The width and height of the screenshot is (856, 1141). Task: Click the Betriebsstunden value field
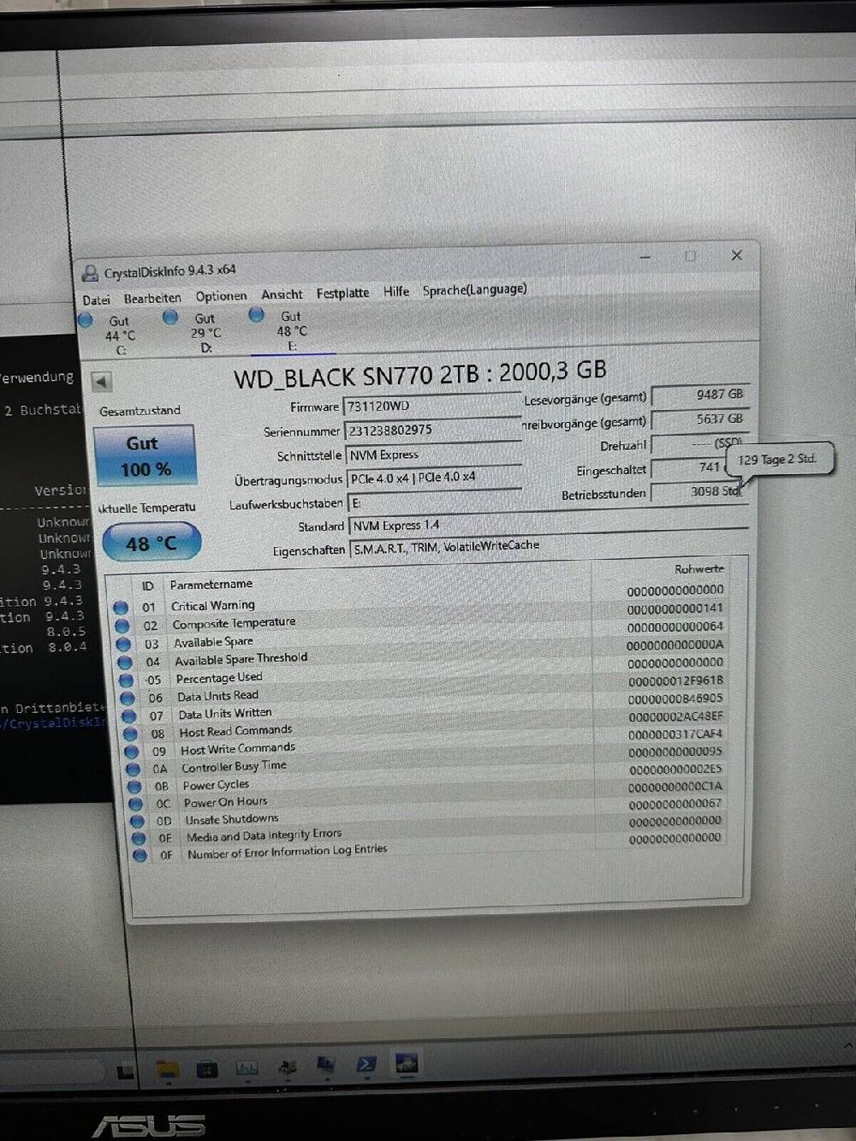coord(698,491)
